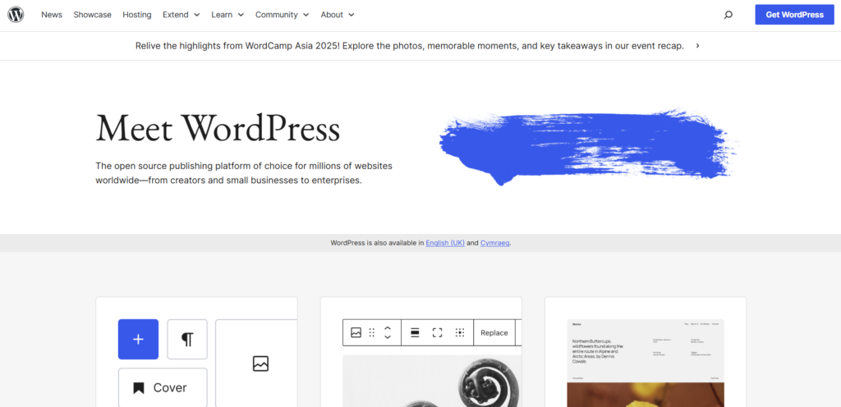Image resolution: width=841 pixels, height=407 pixels.
Task: Click the image placeholder block icon
Action: [x=260, y=364]
